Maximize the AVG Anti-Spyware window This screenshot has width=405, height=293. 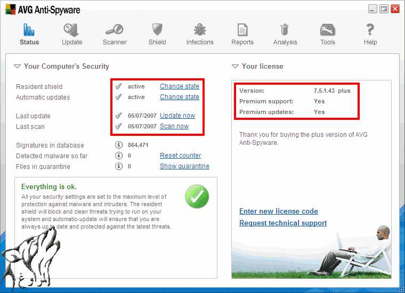[x=384, y=9]
